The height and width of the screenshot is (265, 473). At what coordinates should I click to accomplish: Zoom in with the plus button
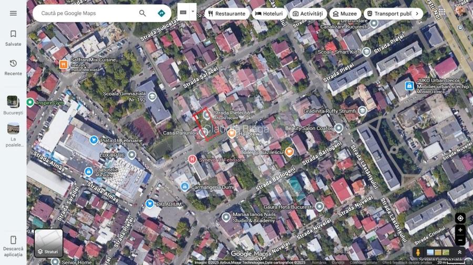coord(460,230)
